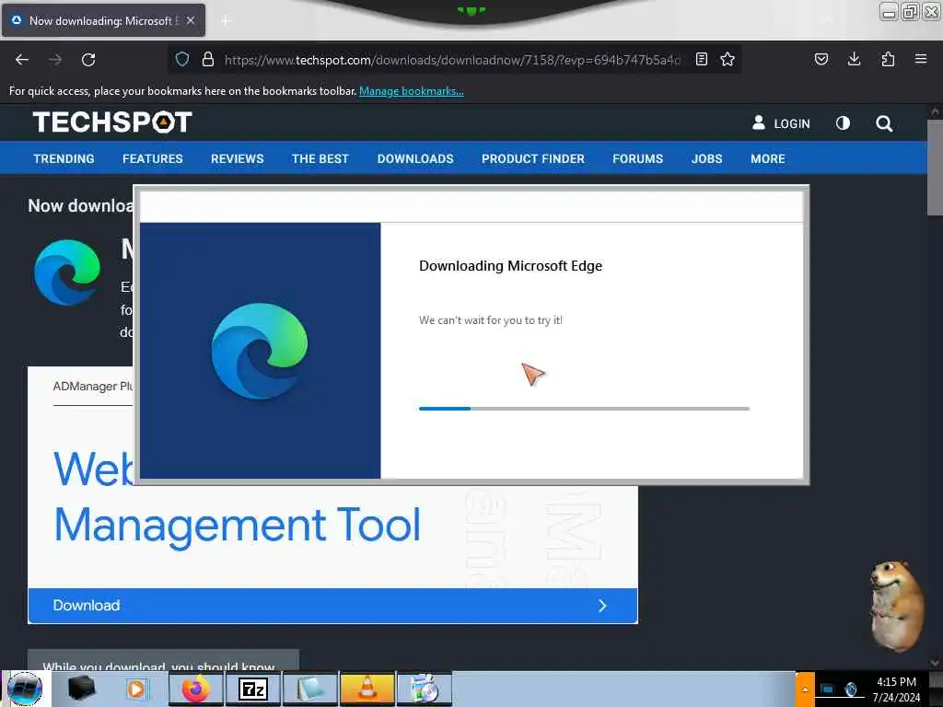
Task: Click the Edge installer progress bar
Action: tap(584, 409)
